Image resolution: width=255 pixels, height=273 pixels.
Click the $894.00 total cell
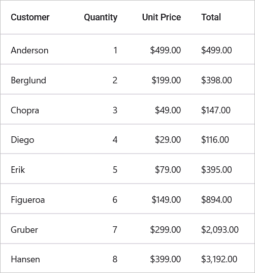216,199
